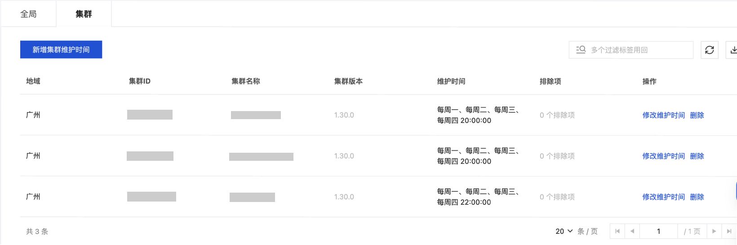The height and width of the screenshot is (245, 737).
Task: Go to first page arrow
Action: [617, 231]
